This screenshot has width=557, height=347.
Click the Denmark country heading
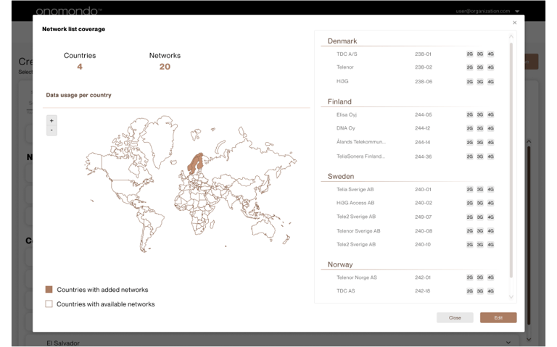[342, 41]
